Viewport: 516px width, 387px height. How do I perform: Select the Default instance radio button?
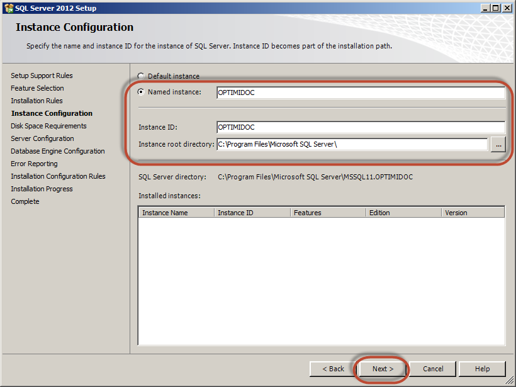[x=141, y=76]
